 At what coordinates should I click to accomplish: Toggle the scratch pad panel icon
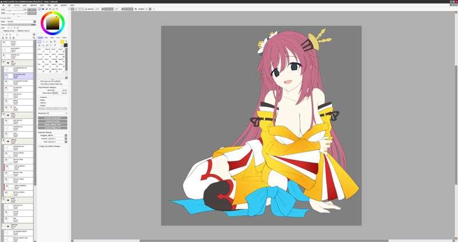tap(57, 9)
